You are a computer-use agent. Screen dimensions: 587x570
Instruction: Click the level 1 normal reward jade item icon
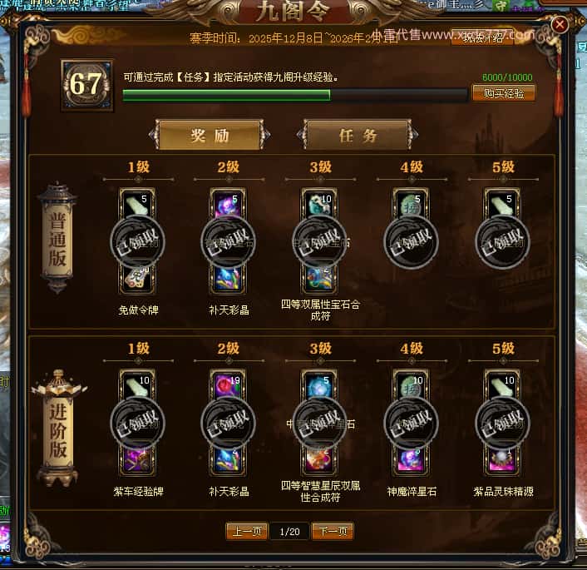coord(137,205)
